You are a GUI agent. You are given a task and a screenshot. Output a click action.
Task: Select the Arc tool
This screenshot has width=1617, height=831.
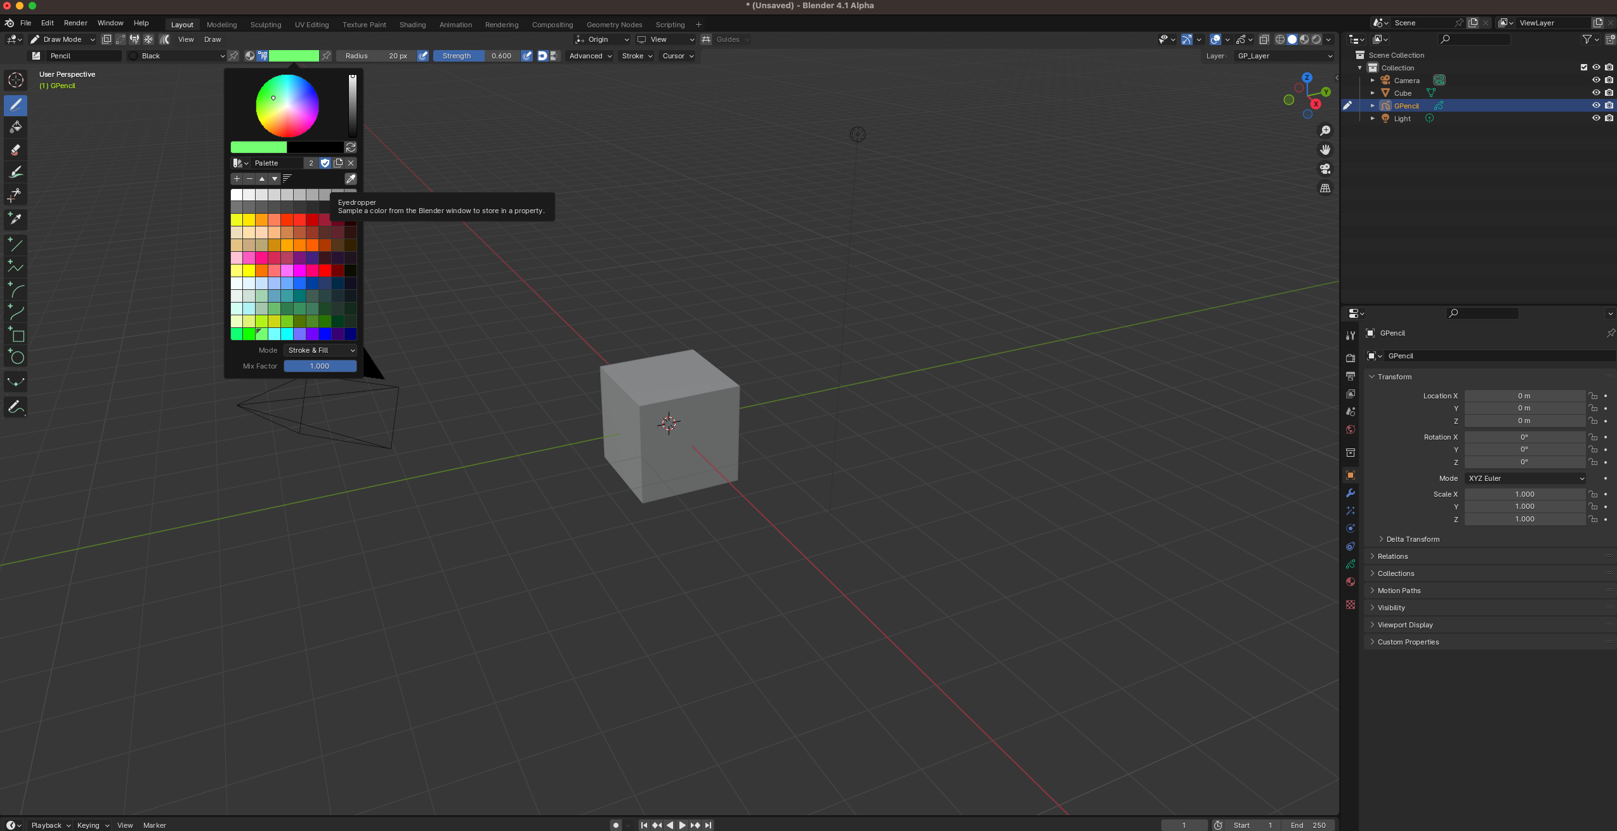click(x=16, y=290)
